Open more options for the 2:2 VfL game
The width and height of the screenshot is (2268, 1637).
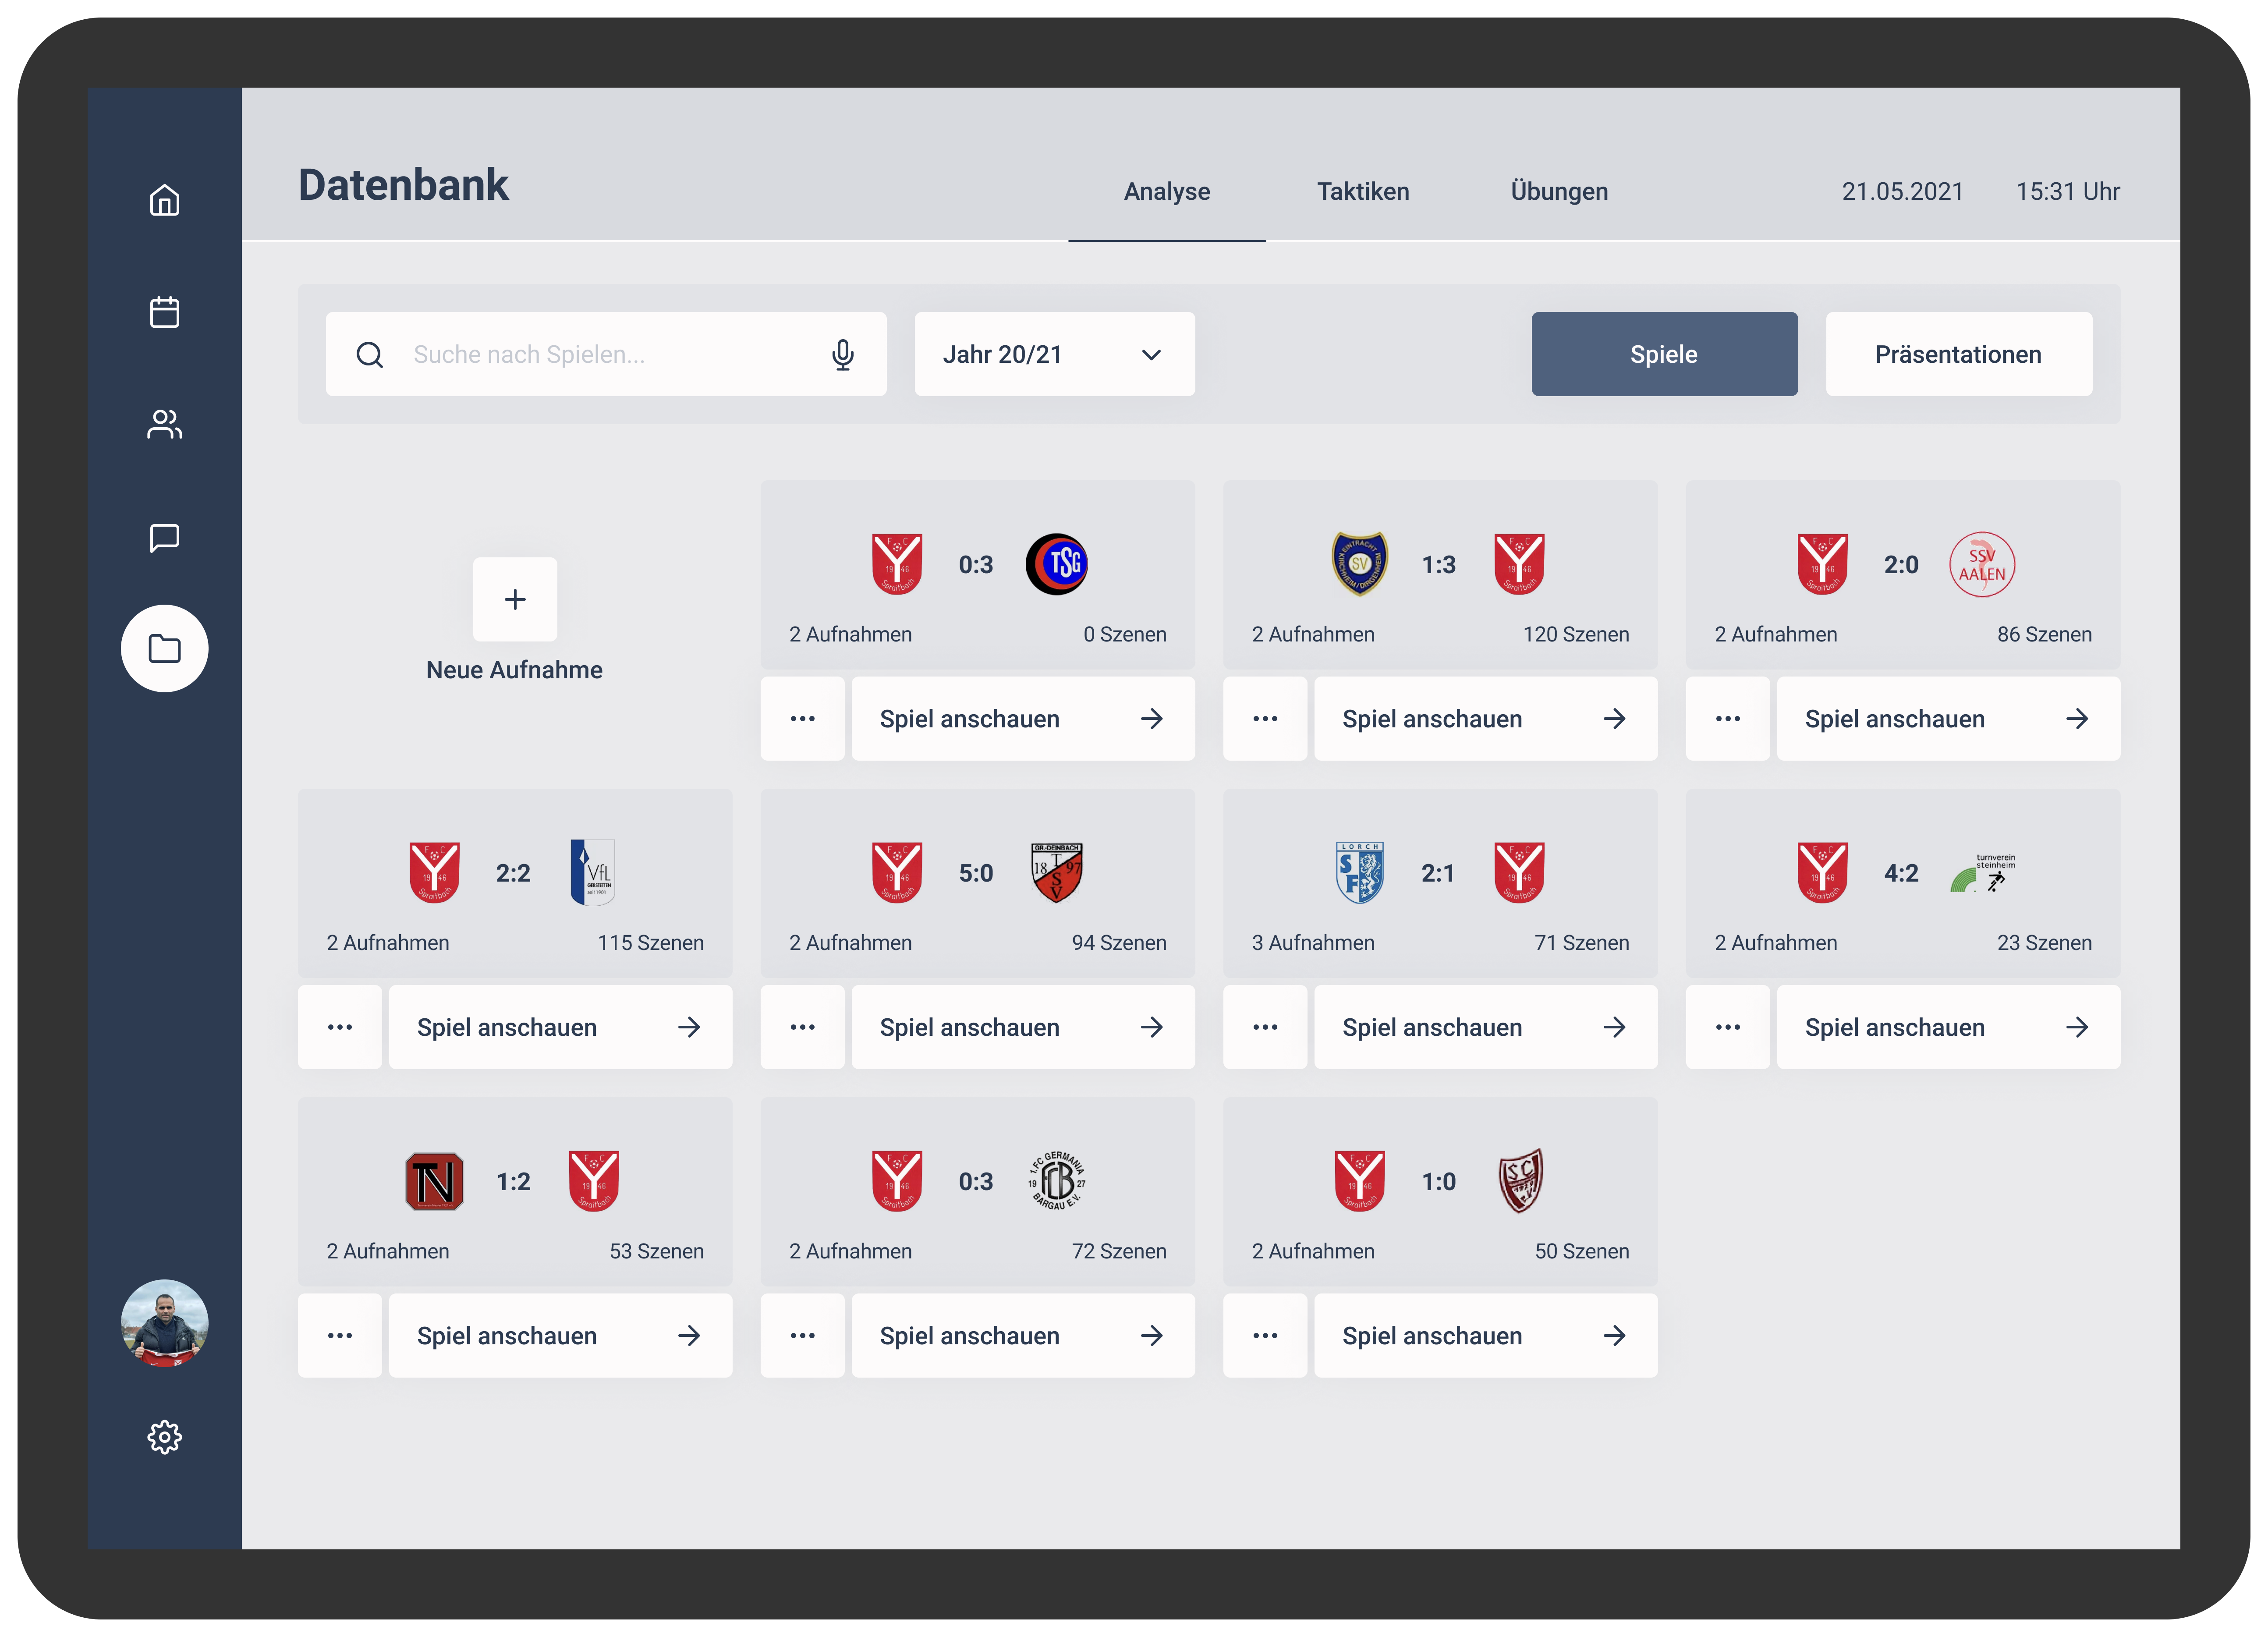340,1027
